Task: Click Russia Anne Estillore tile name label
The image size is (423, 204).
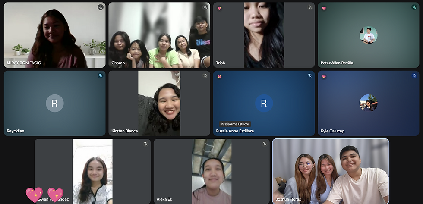Action: 235,131
